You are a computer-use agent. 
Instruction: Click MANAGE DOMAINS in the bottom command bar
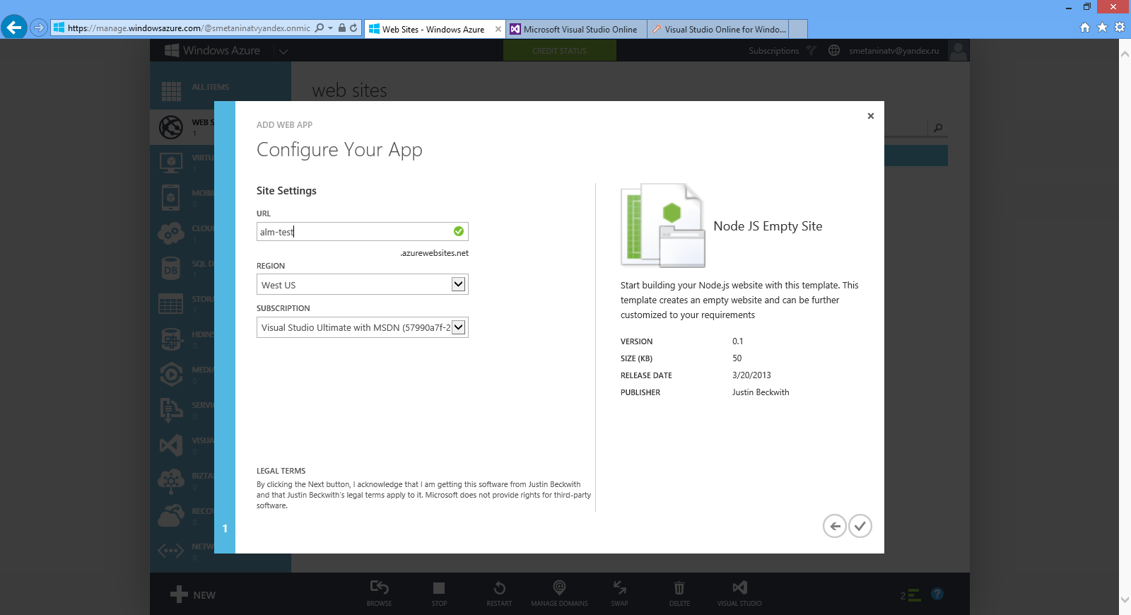click(x=559, y=593)
